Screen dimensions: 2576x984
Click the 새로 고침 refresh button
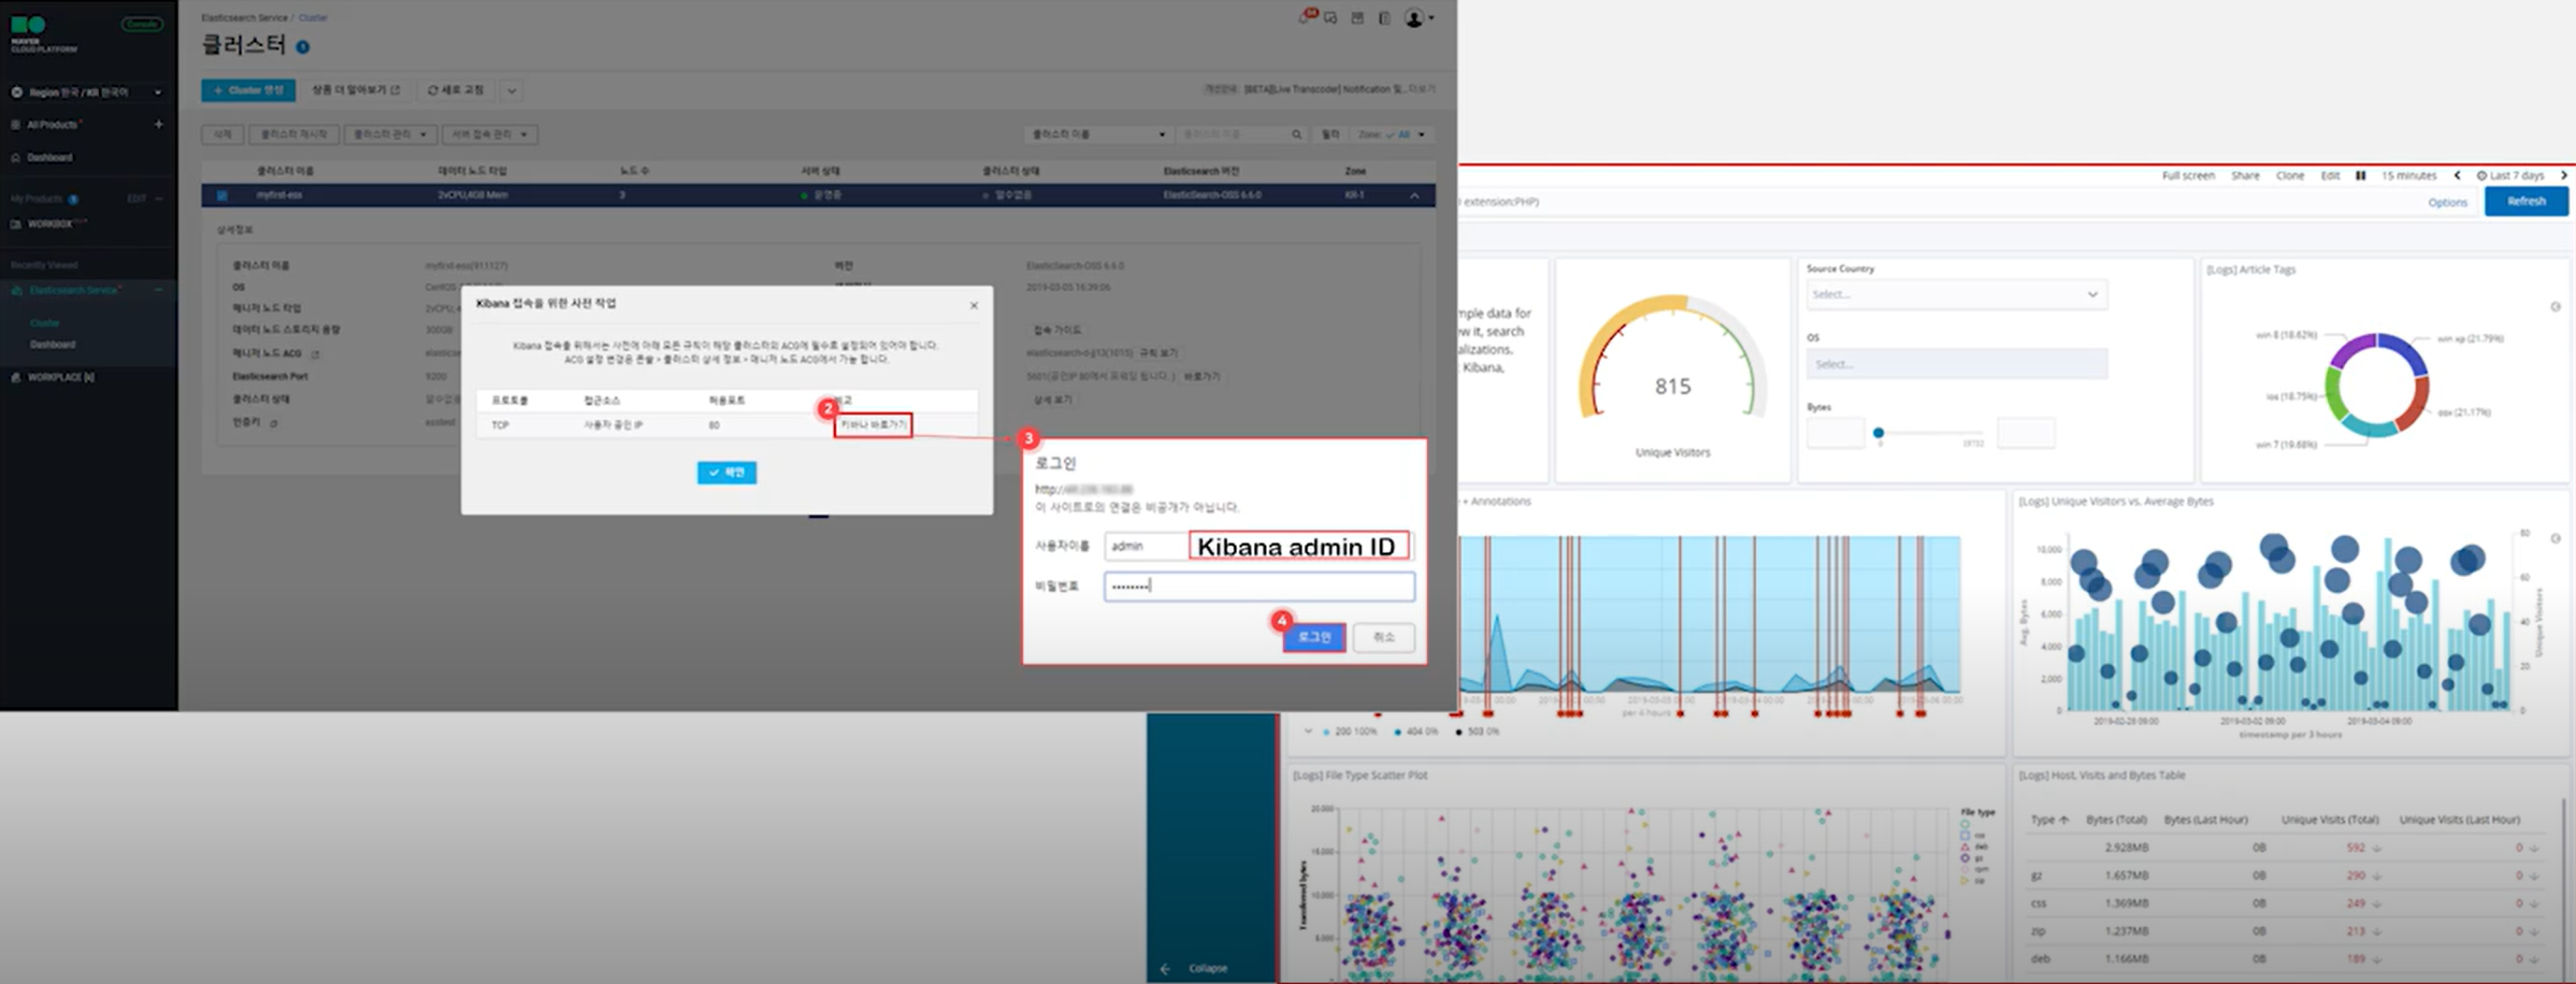[x=456, y=91]
